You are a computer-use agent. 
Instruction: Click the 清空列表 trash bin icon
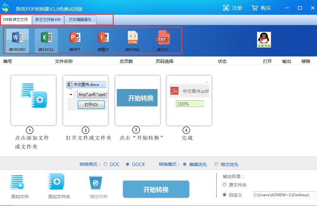click(96, 182)
